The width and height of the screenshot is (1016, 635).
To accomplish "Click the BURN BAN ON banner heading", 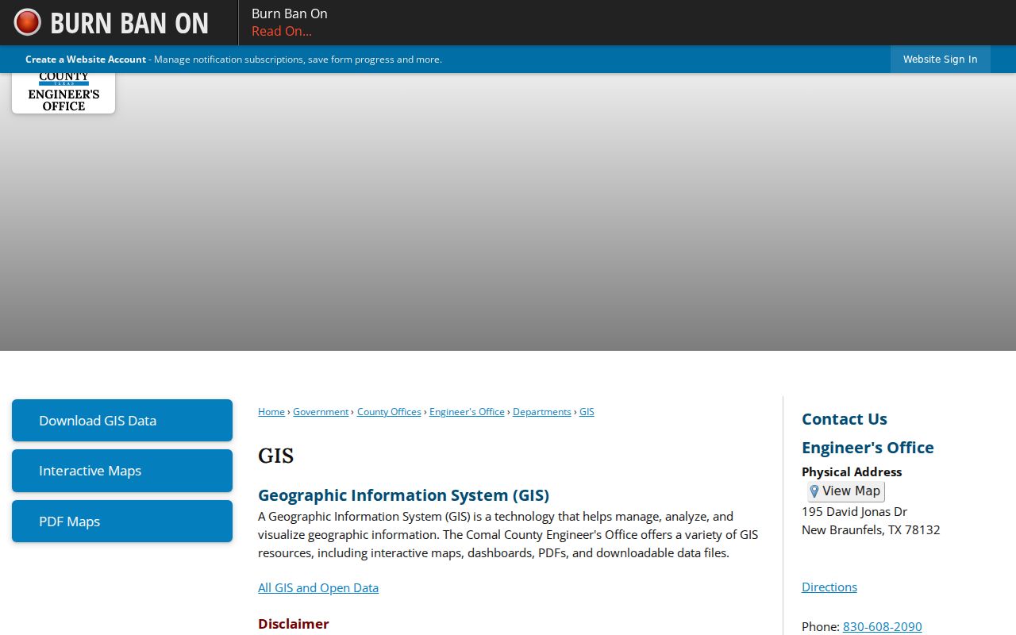I will pos(129,23).
